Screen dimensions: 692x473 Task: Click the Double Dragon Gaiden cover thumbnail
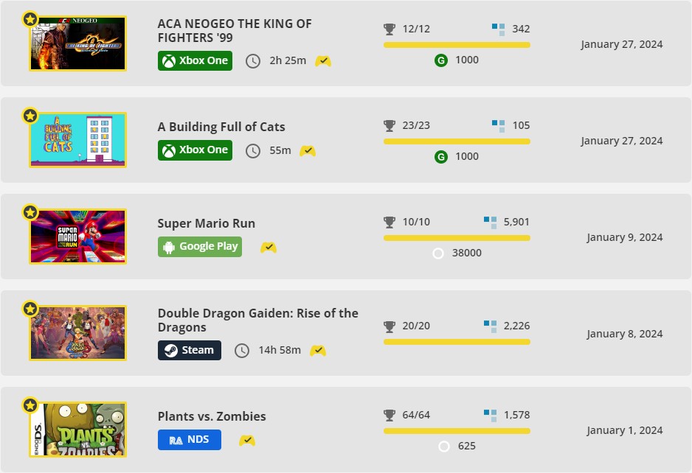tap(77, 333)
